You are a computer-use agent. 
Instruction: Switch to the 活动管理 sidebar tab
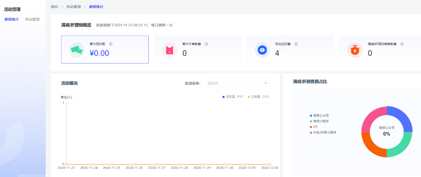32,19
